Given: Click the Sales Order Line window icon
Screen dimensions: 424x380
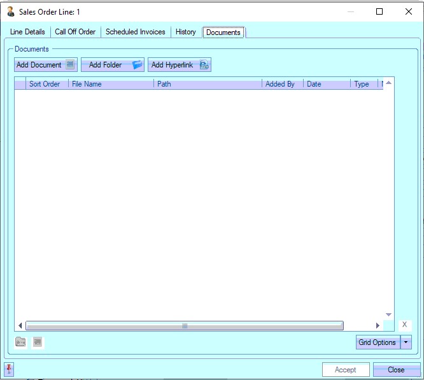Looking at the screenshot, I should tap(11, 11).
